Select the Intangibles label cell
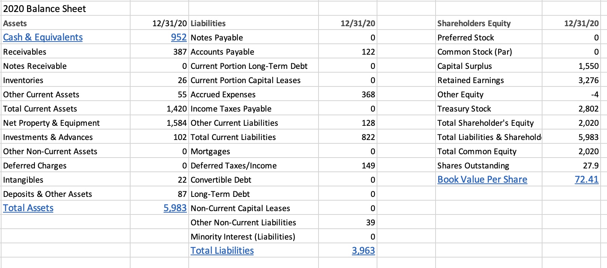Screen dimensions: 607x268 click(x=66, y=180)
